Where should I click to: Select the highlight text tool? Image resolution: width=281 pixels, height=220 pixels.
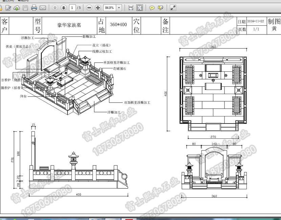pos(161,7)
